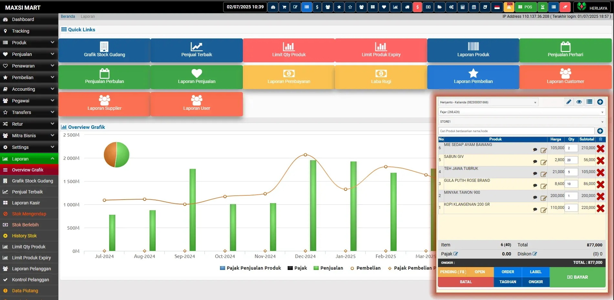Click the pencil edit icon beside customer dropdown
This screenshot has width=614, height=300.
coord(568,102)
